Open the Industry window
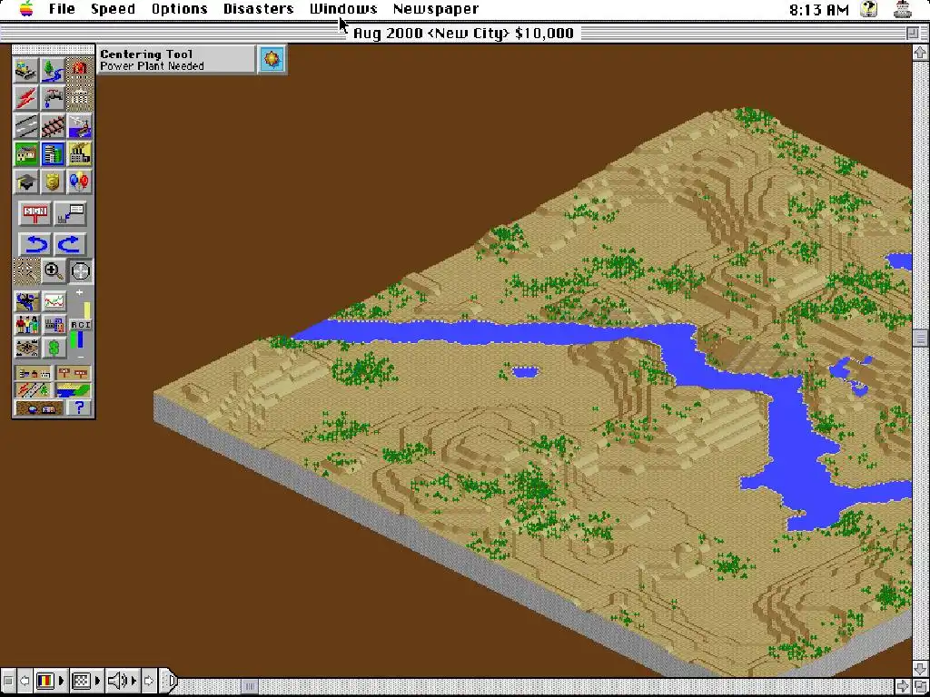 coord(54,324)
